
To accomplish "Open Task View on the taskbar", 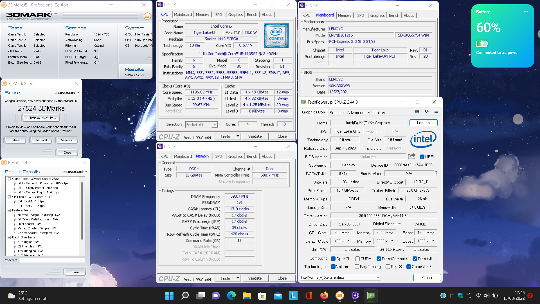I will pyautogui.click(x=201, y=296).
